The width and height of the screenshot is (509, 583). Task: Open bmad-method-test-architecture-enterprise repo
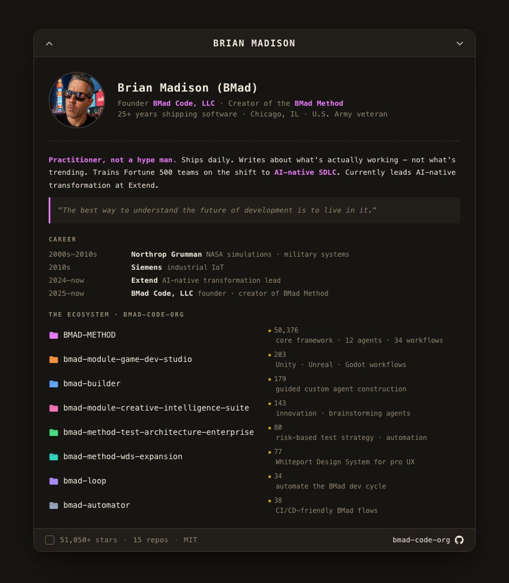point(158,432)
